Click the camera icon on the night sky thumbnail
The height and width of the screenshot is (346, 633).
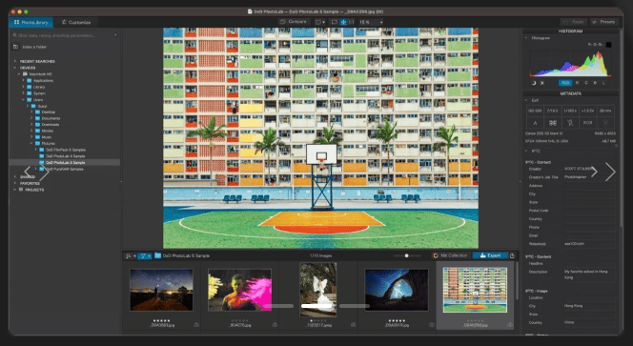tap(196, 325)
